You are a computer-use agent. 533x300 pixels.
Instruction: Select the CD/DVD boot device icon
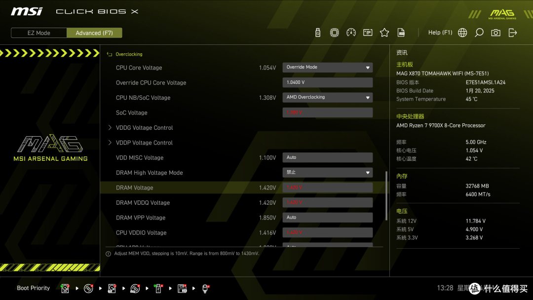click(x=88, y=289)
